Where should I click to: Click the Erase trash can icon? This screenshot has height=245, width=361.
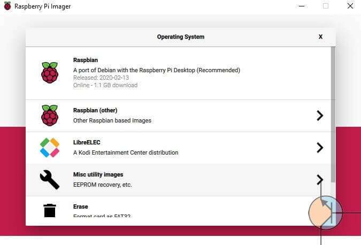(x=50, y=210)
